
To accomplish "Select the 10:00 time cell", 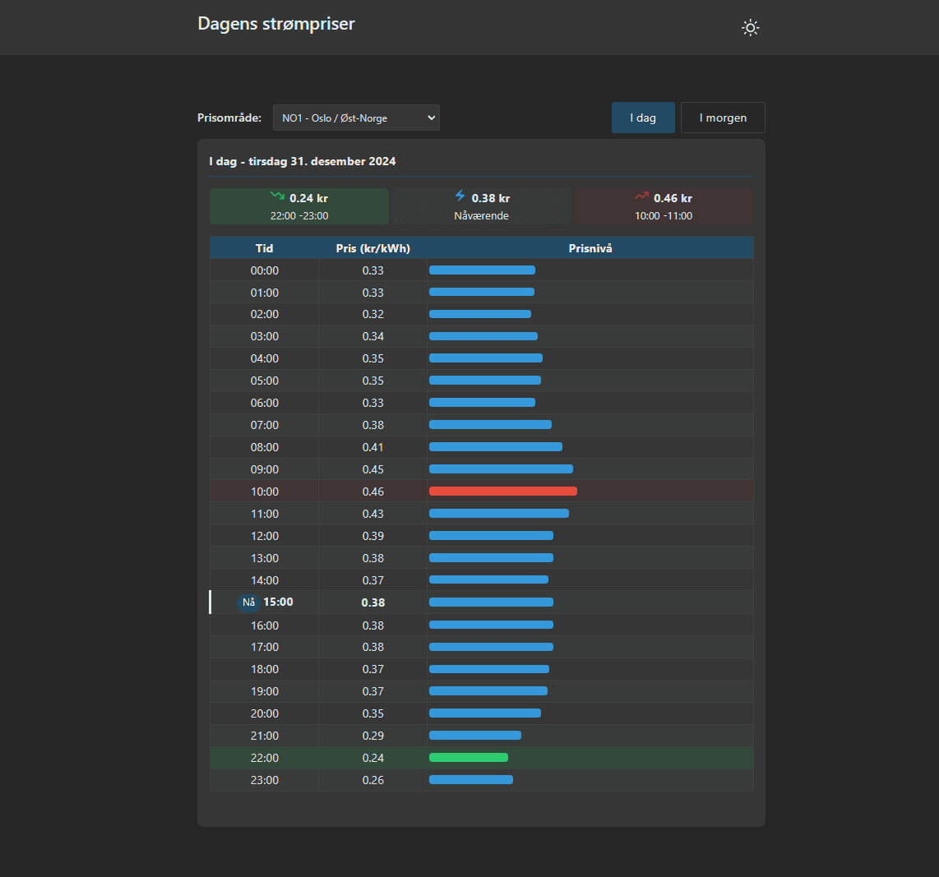I will pyautogui.click(x=264, y=492).
